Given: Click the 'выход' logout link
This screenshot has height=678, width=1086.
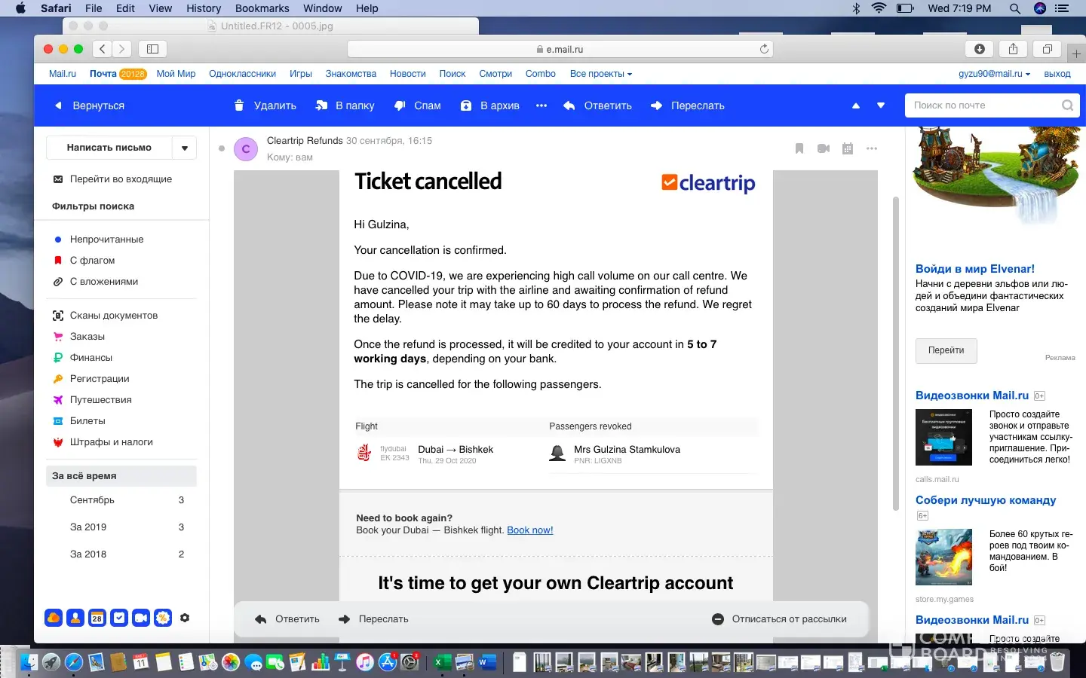Looking at the screenshot, I should click(1057, 74).
